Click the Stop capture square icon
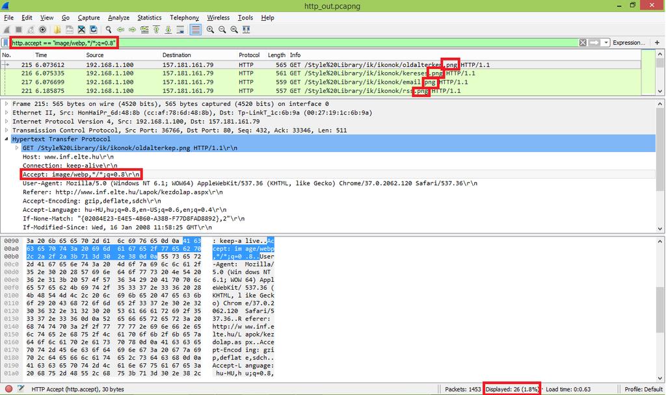Image resolution: width=666 pixels, height=395 pixels. pos(19,30)
